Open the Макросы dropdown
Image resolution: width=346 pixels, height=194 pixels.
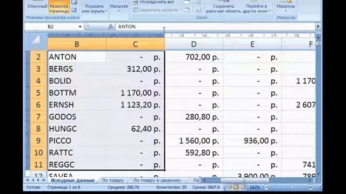pos(285,8)
